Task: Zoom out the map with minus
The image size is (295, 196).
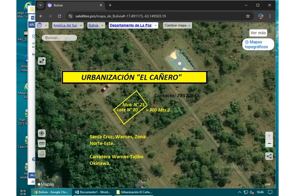Action: pyautogui.click(x=269, y=143)
